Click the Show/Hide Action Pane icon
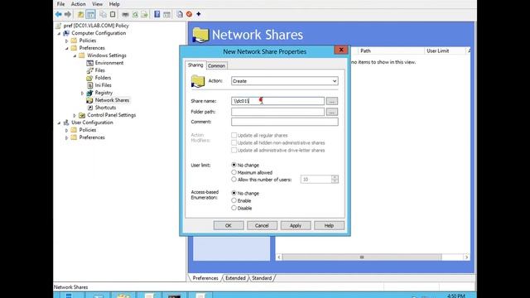 click(166, 14)
